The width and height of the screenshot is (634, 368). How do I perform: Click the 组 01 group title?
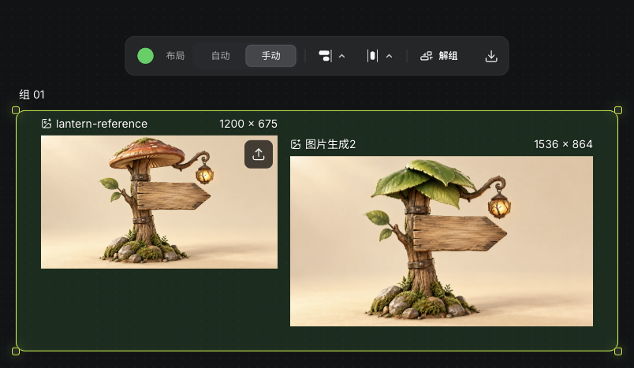tap(32, 95)
